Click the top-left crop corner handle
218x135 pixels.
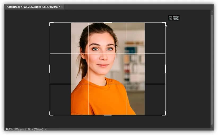pyautogui.click(x=50, y=23)
